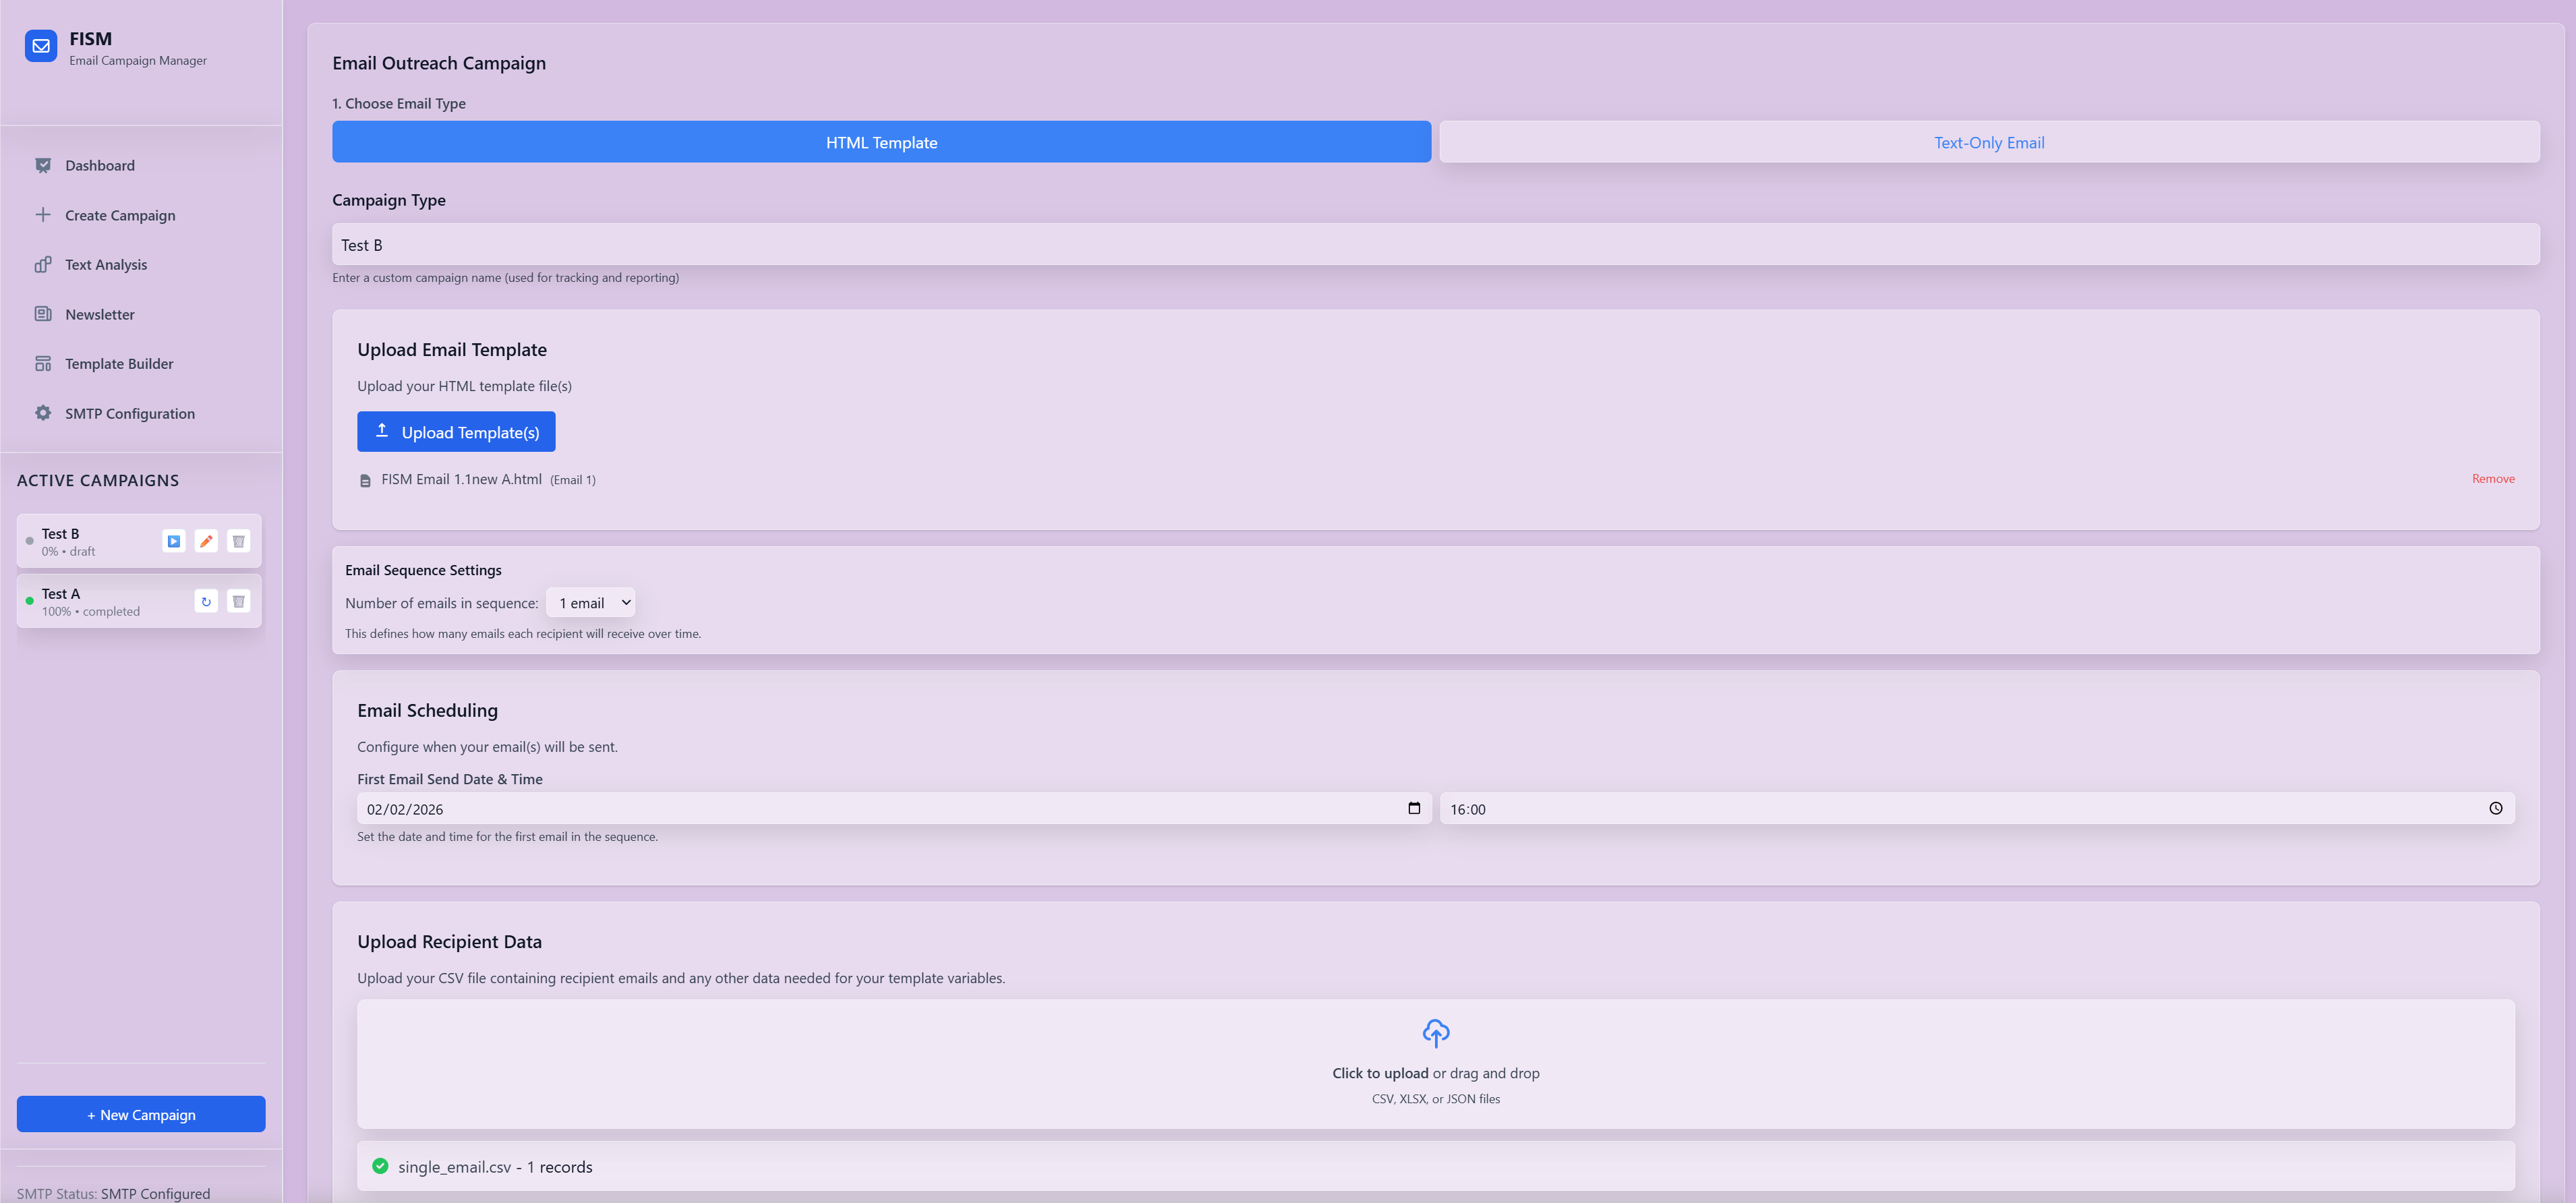Open the Create Campaign page
The width and height of the screenshot is (2576, 1203).
click(x=118, y=215)
